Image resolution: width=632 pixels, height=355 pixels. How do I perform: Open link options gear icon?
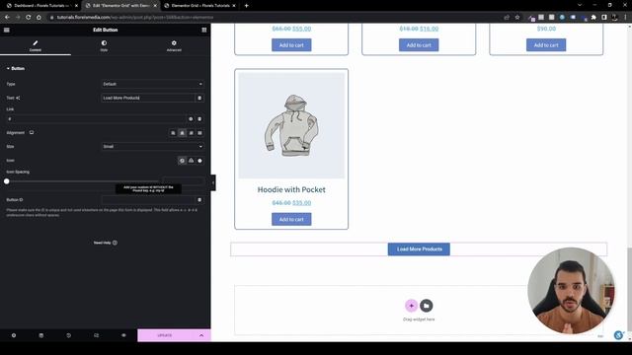(x=191, y=119)
